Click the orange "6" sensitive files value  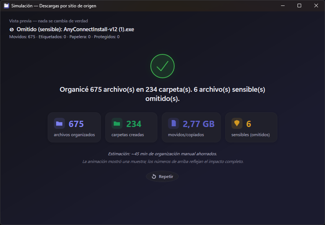pyautogui.click(x=248, y=124)
